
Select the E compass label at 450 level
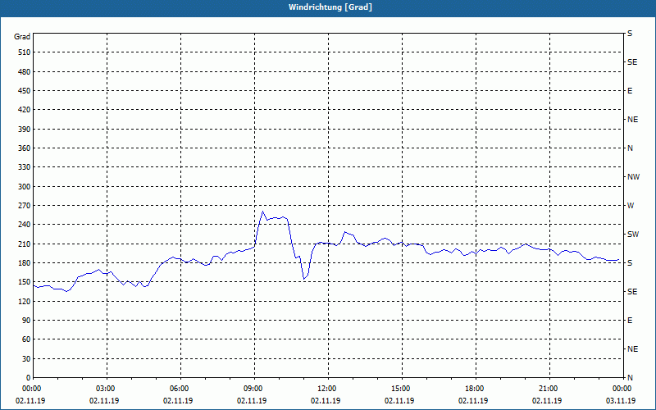tap(630, 91)
